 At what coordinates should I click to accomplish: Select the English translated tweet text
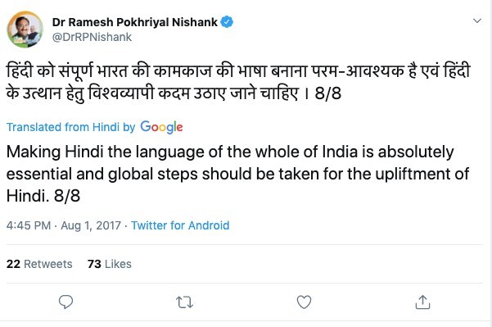coord(237,174)
